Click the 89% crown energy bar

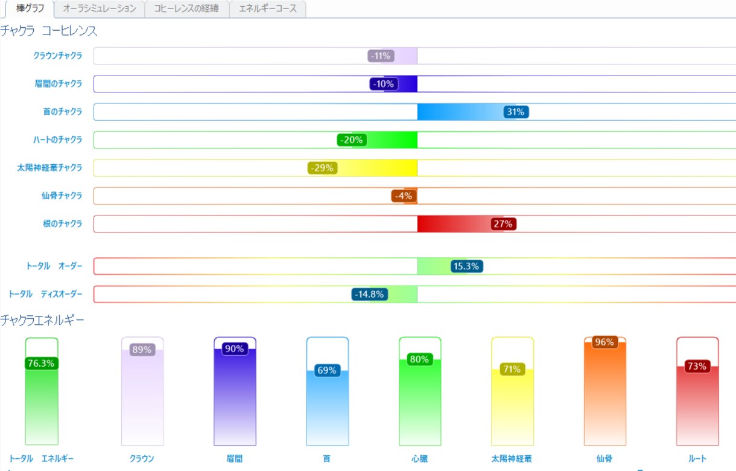pyautogui.click(x=143, y=391)
